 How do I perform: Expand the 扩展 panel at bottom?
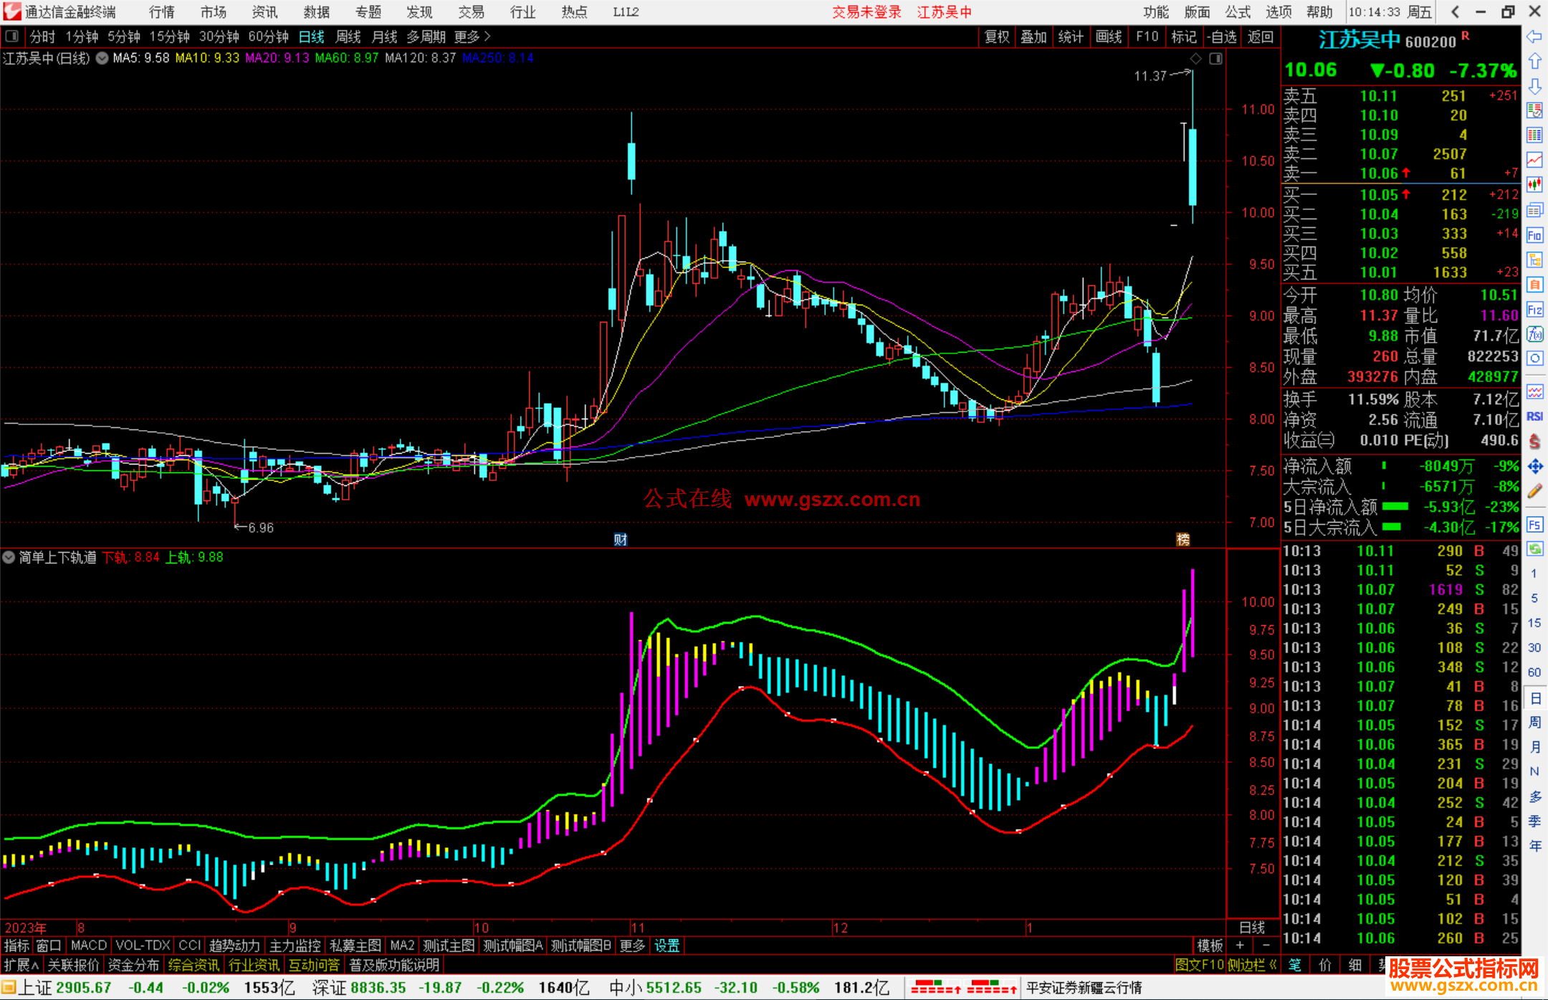tap(21, 965)
